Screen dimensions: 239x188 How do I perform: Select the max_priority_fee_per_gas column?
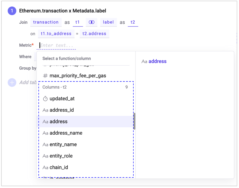tap(78, 76)
